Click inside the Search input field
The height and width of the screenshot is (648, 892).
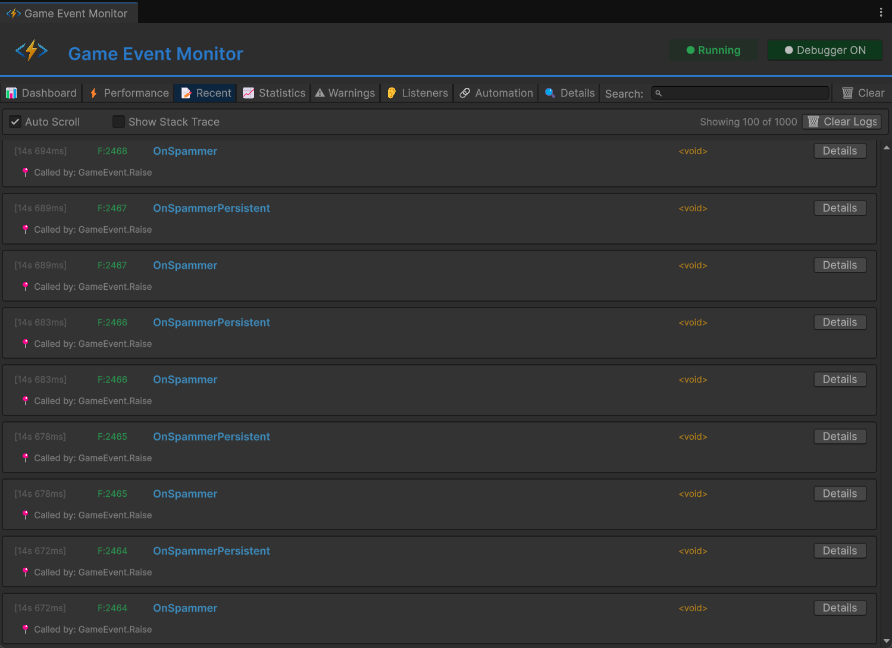click(x=740, y=93)
